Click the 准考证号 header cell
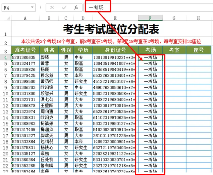Screen dimensions: 213x175 [x=25, y=50]
